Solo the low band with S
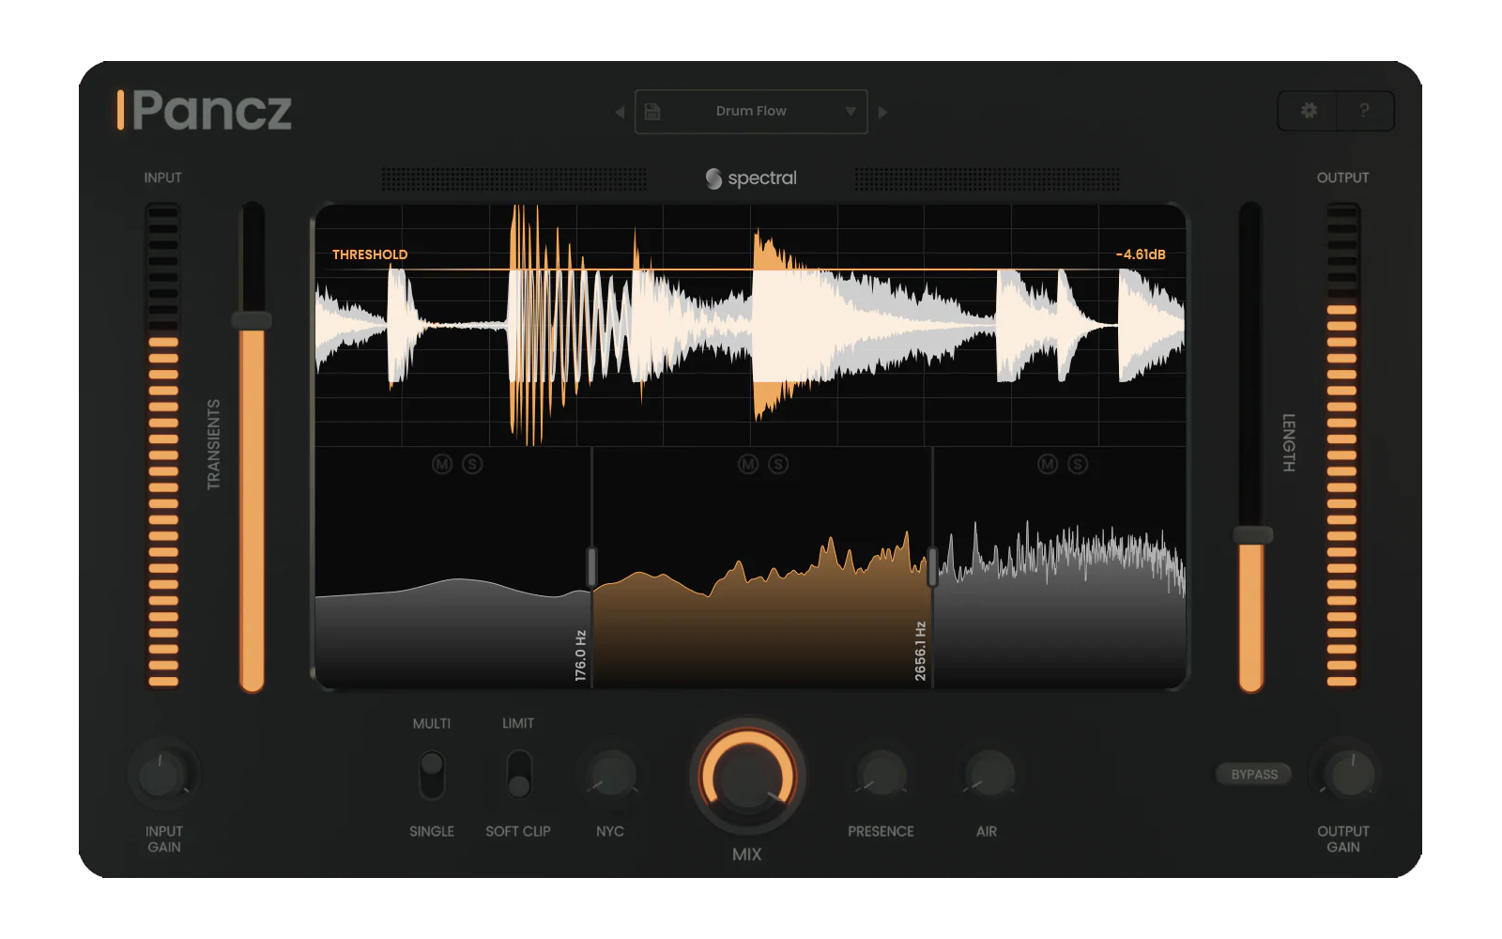The height and width of the screenshot is (939, 1502). click(472, 464)
